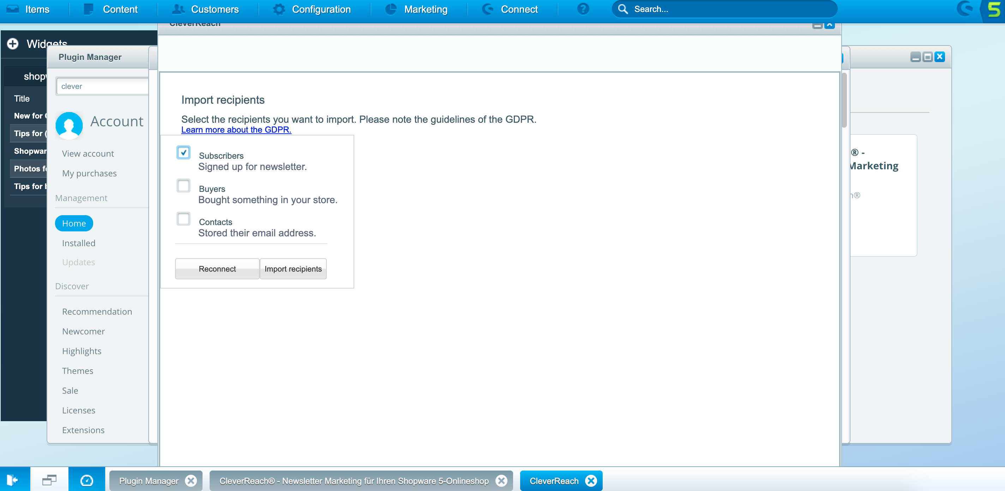Close the rear plugin detail window

pyautogui.click(x=940, y=57)
